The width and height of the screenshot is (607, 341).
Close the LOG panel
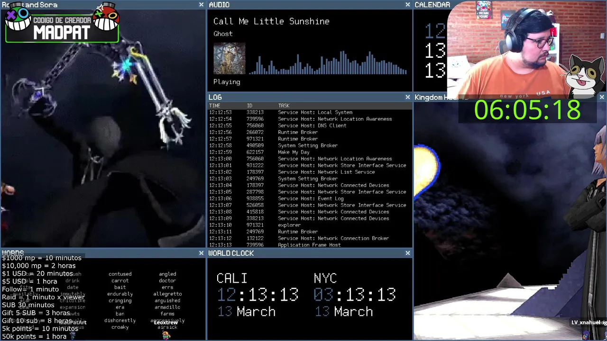click(x=407, y=97)
